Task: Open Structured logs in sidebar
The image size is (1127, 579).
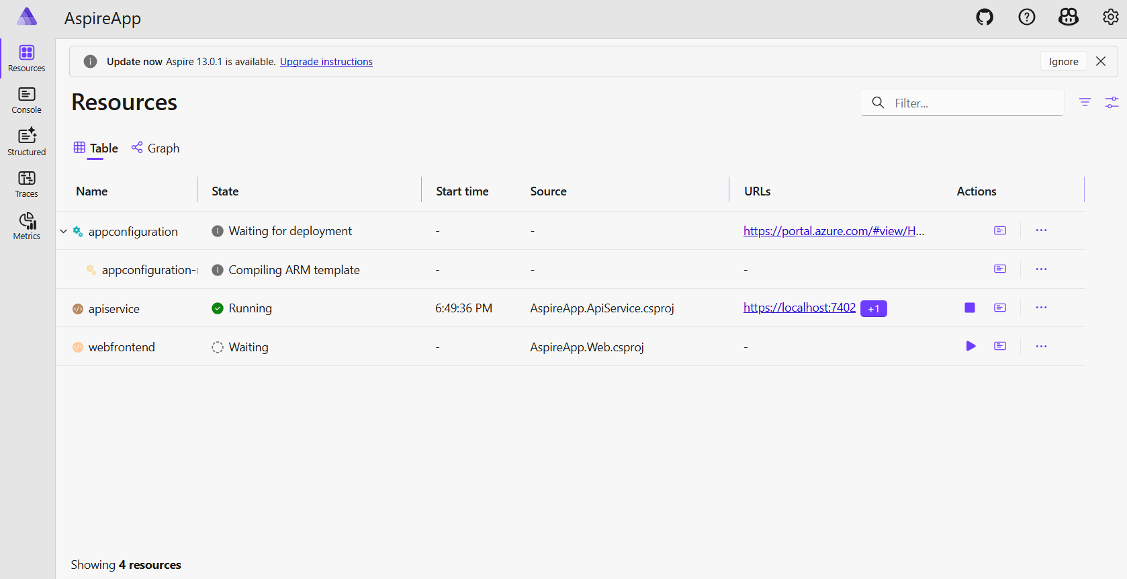Action: tap(27, 142)
